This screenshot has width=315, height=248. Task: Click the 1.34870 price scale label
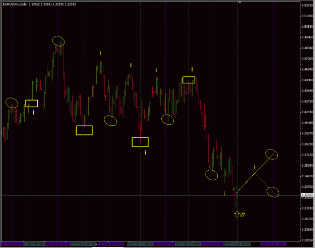[x=307, y=176]
